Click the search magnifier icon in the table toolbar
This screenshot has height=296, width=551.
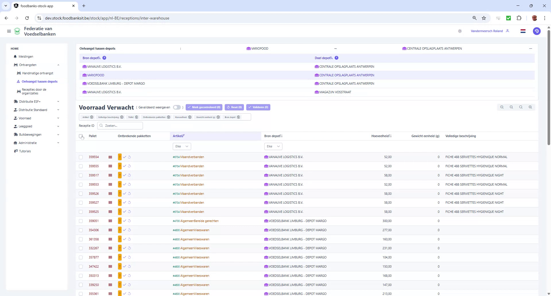521,107
